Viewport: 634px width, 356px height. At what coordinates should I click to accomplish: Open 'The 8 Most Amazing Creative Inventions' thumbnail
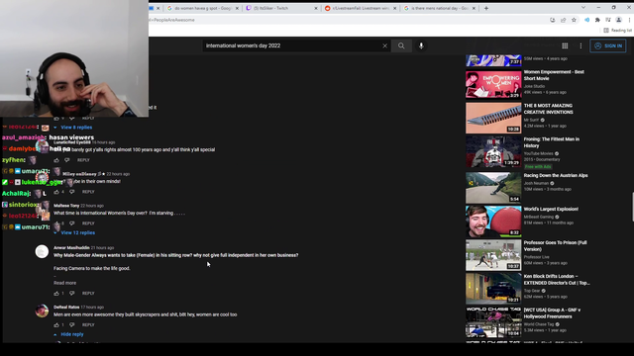pyautogui.click(x=493, y=118)
